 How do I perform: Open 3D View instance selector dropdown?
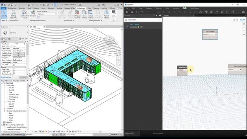[9, 39]
